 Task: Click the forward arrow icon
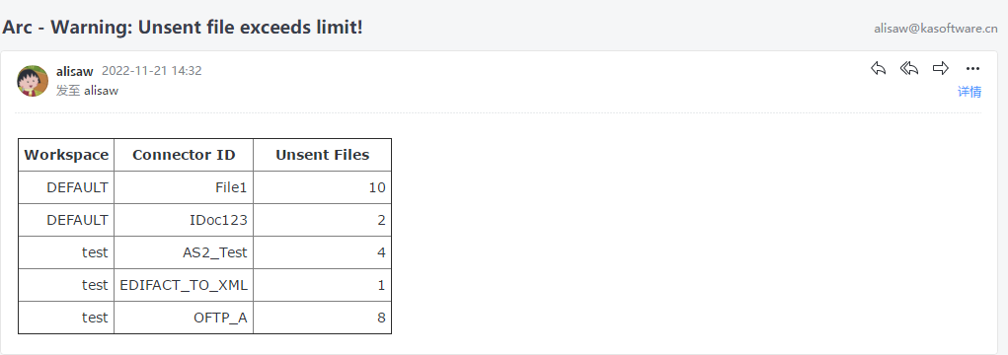(941, 68)
